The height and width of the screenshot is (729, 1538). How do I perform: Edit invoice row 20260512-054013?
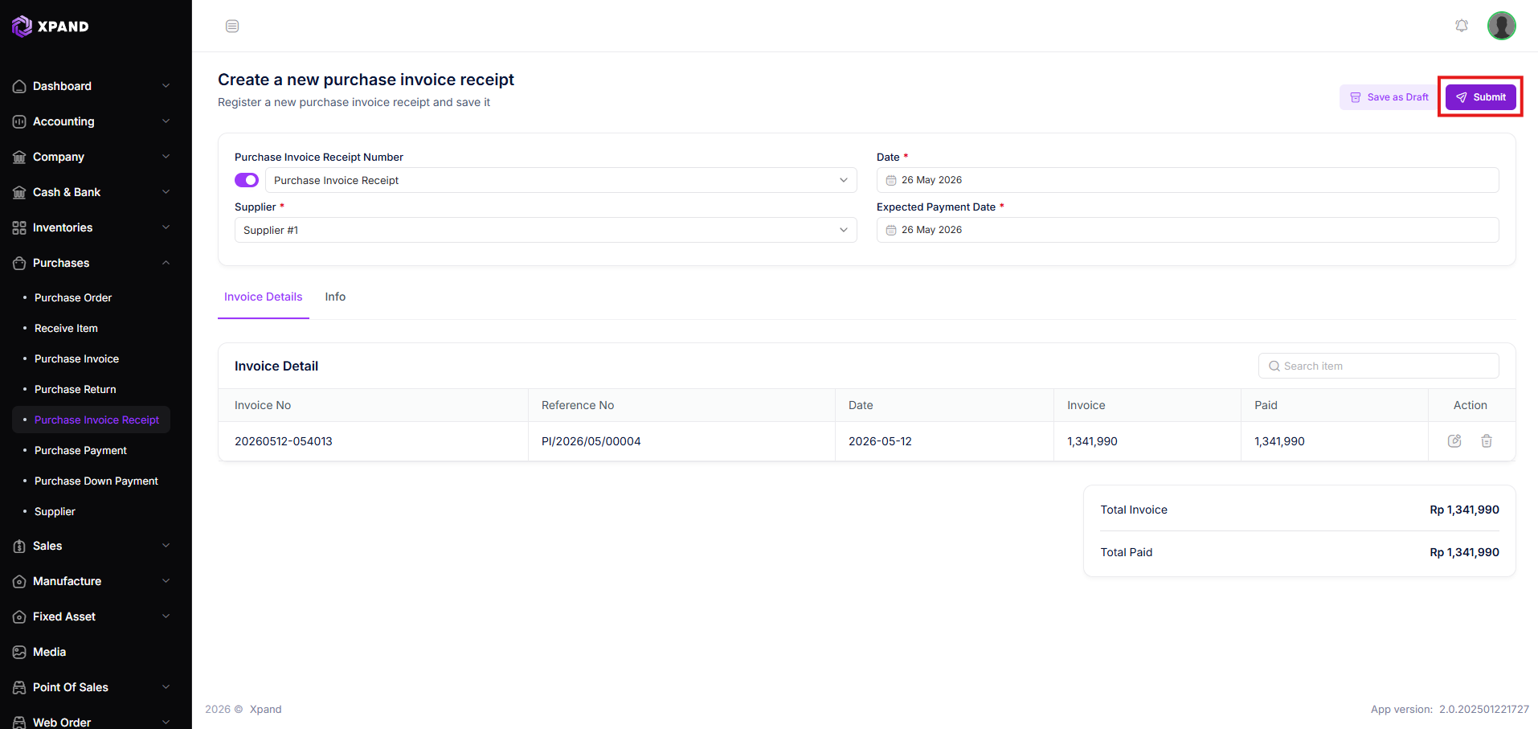click(1454, 441)
